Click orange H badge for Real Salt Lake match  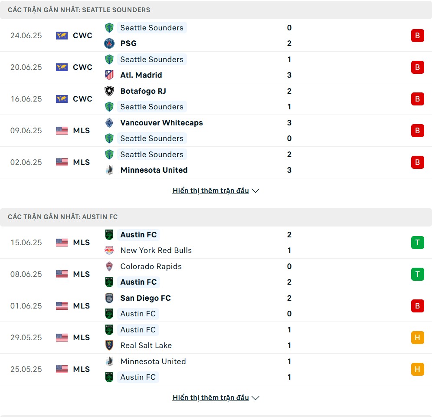tap(417, 338)
